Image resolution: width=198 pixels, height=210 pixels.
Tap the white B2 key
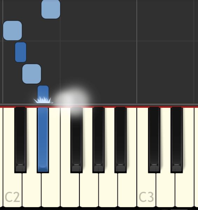point(127,190)
